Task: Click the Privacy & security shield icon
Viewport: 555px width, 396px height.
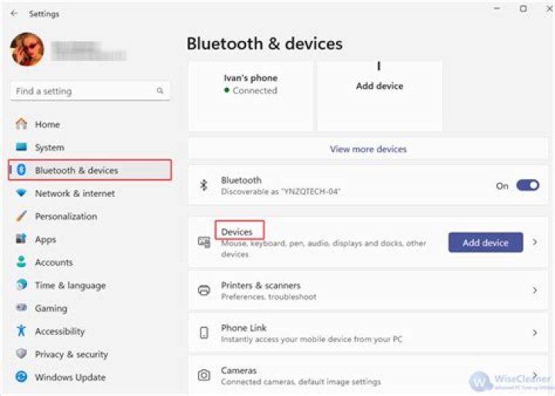Action: point(22,354)
